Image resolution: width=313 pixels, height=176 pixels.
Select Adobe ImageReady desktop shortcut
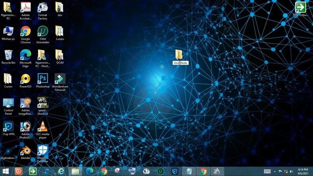25,106
